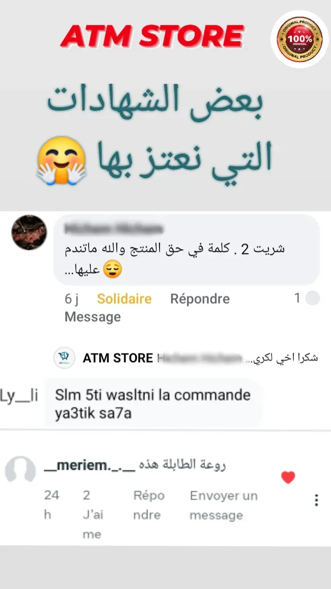Tap the grey reaction circle counter

click(x=313, y=298)
